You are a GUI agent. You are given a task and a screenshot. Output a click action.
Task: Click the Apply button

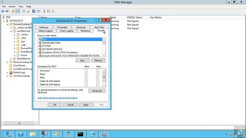coord(86,105)
